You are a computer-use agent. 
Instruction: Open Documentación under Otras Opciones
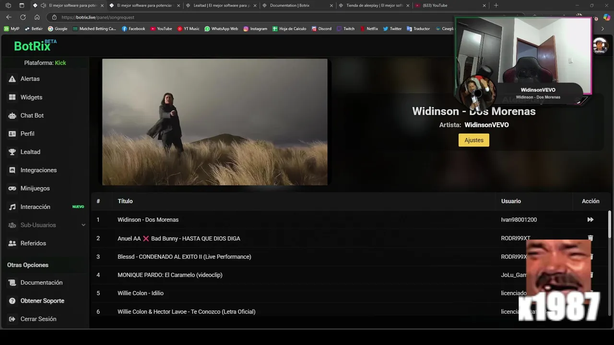pos(41,283)
